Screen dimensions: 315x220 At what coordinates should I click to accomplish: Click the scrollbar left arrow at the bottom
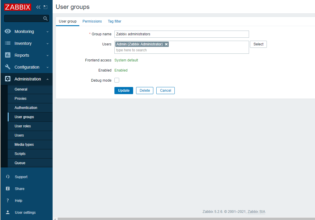coord(55,219)
